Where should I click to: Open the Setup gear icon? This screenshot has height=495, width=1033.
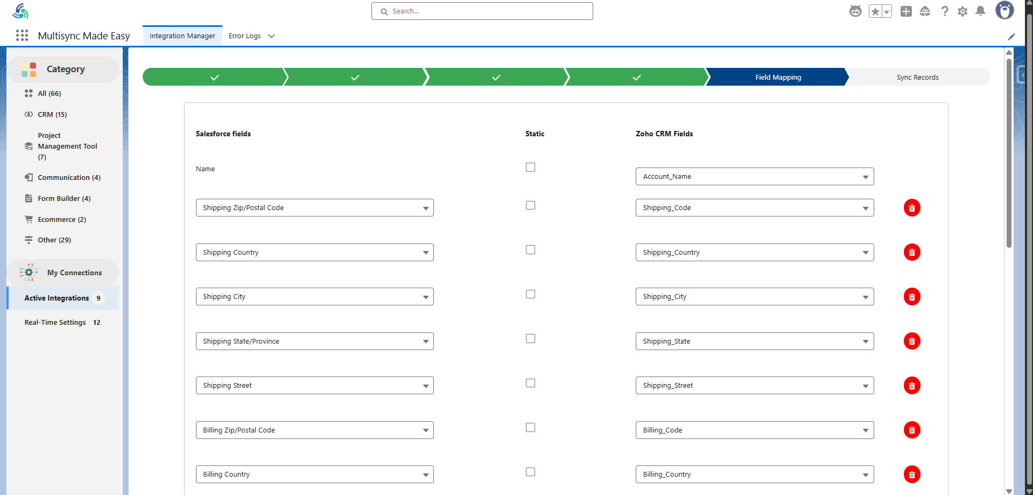pyautogui.click(x=962, y=11)
